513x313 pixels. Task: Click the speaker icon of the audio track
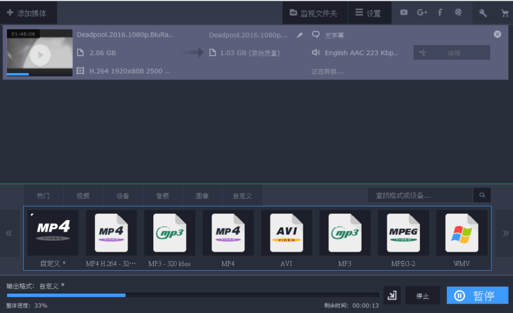315,52
